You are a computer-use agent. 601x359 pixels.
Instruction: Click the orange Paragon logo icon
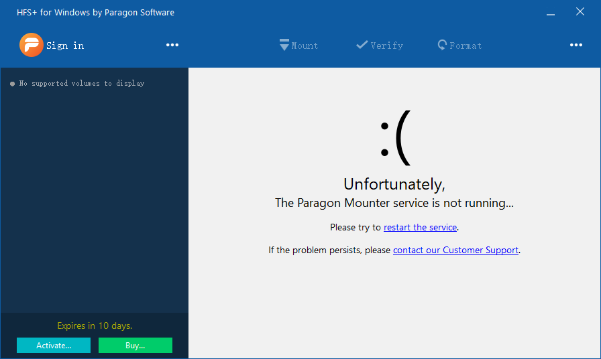click(31, 45)
